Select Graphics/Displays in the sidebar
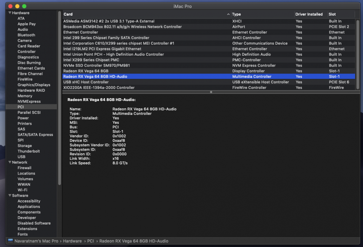363x247 pixels. (x=34, y=85)
